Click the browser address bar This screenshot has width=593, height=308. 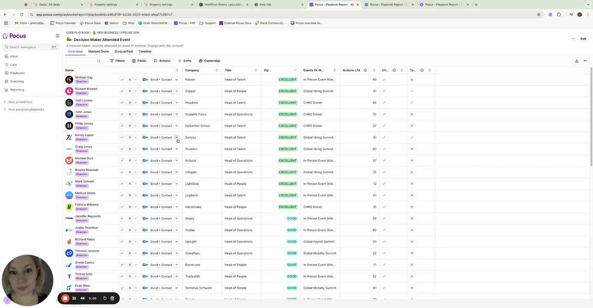click(x=283, y=15)
